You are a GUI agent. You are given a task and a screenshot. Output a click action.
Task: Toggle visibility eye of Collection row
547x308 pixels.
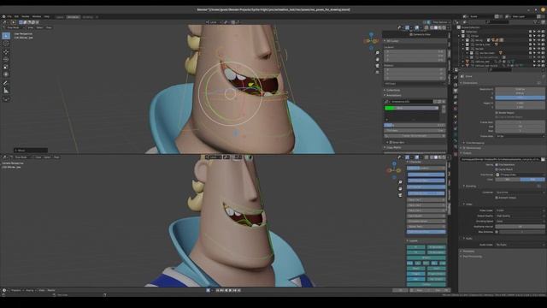tap(538, 32)
